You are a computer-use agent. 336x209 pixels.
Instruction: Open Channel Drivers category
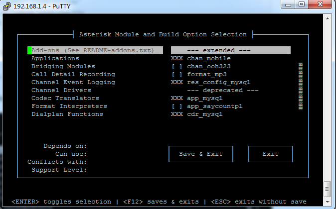[x=61, y=90]
